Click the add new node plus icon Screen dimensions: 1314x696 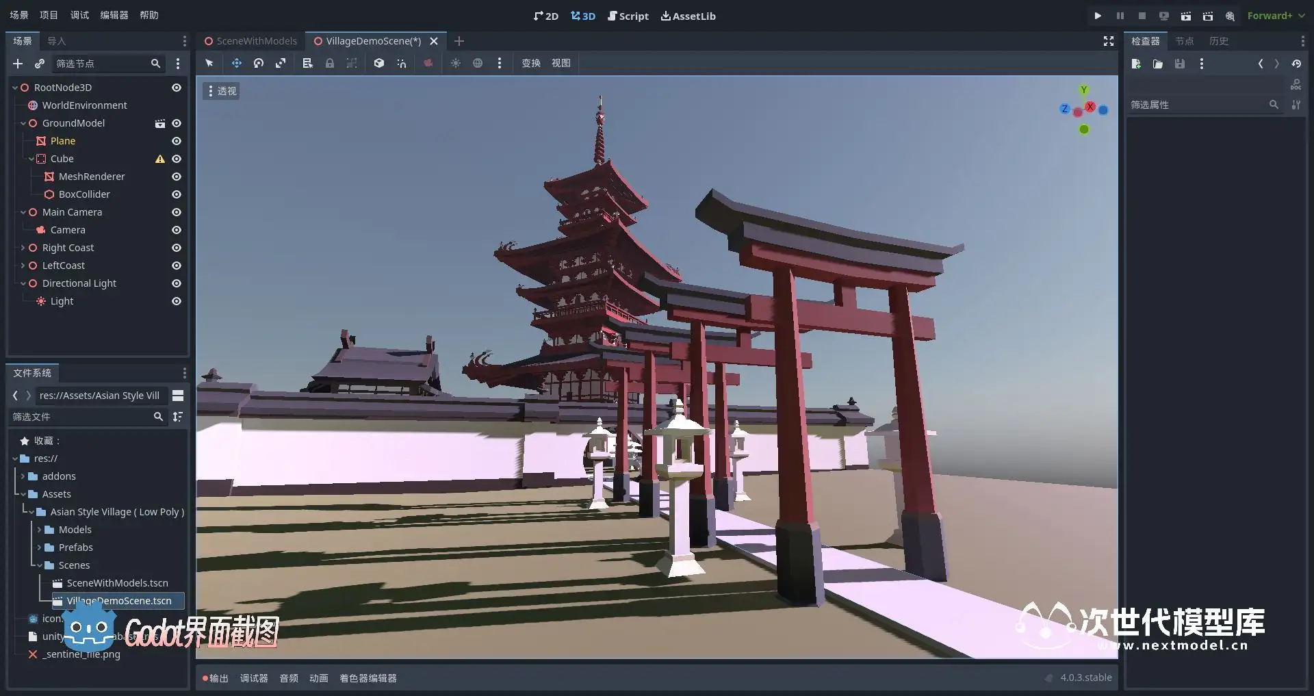pos(18,64)
